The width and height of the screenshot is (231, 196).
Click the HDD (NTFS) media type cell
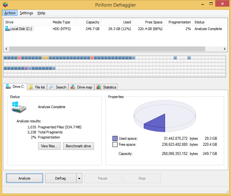click(x=61, y=29)
